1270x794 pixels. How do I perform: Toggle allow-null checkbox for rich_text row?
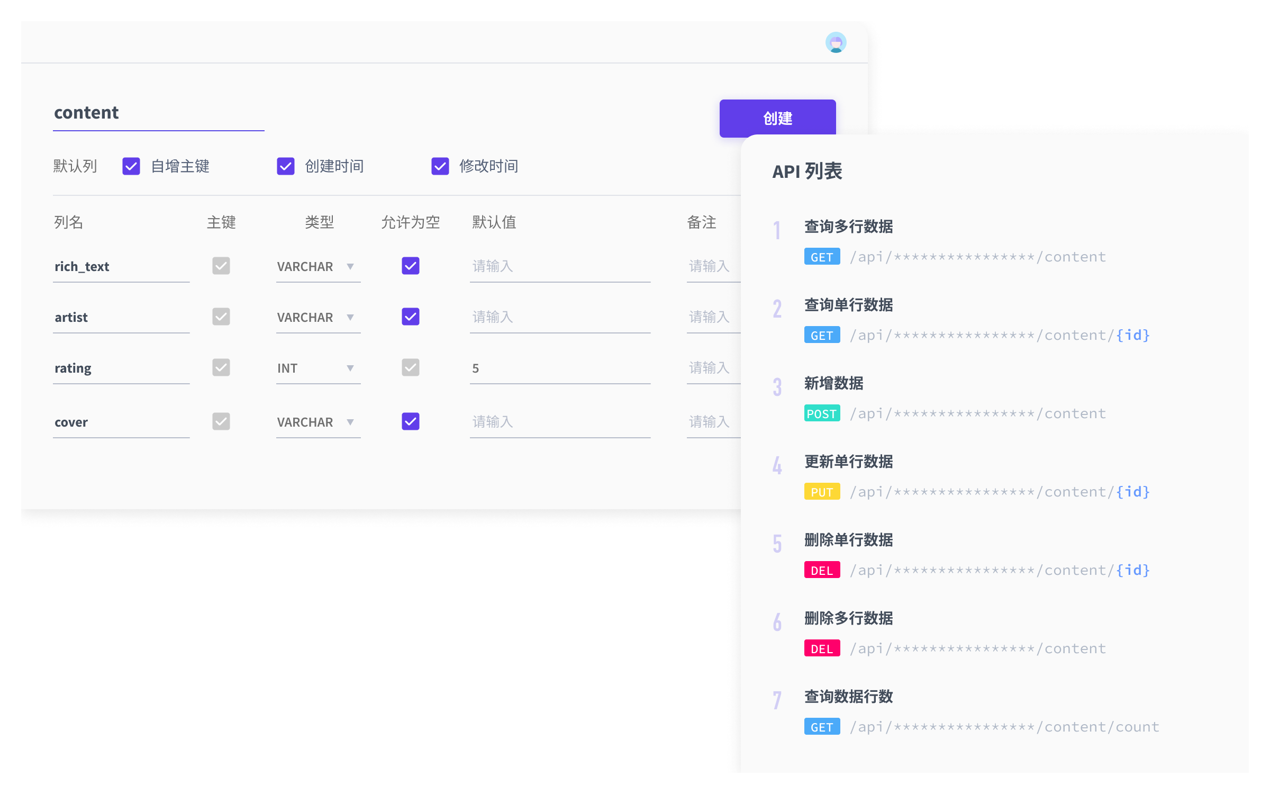[x=411, y=266]
